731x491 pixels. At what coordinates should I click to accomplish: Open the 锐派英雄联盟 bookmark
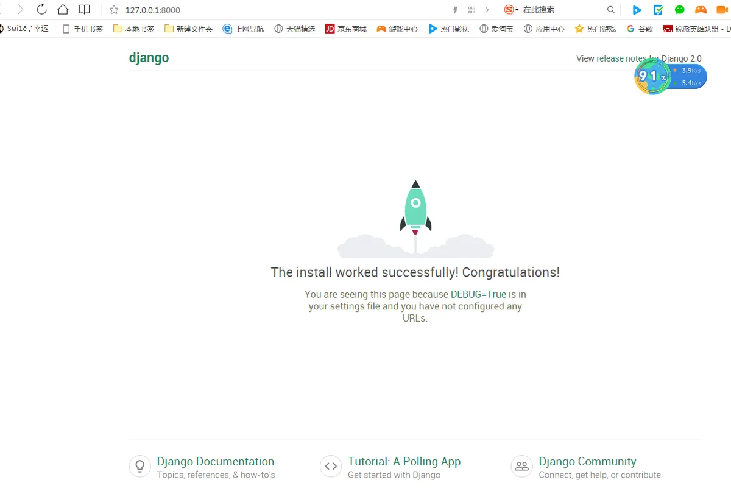697,29
